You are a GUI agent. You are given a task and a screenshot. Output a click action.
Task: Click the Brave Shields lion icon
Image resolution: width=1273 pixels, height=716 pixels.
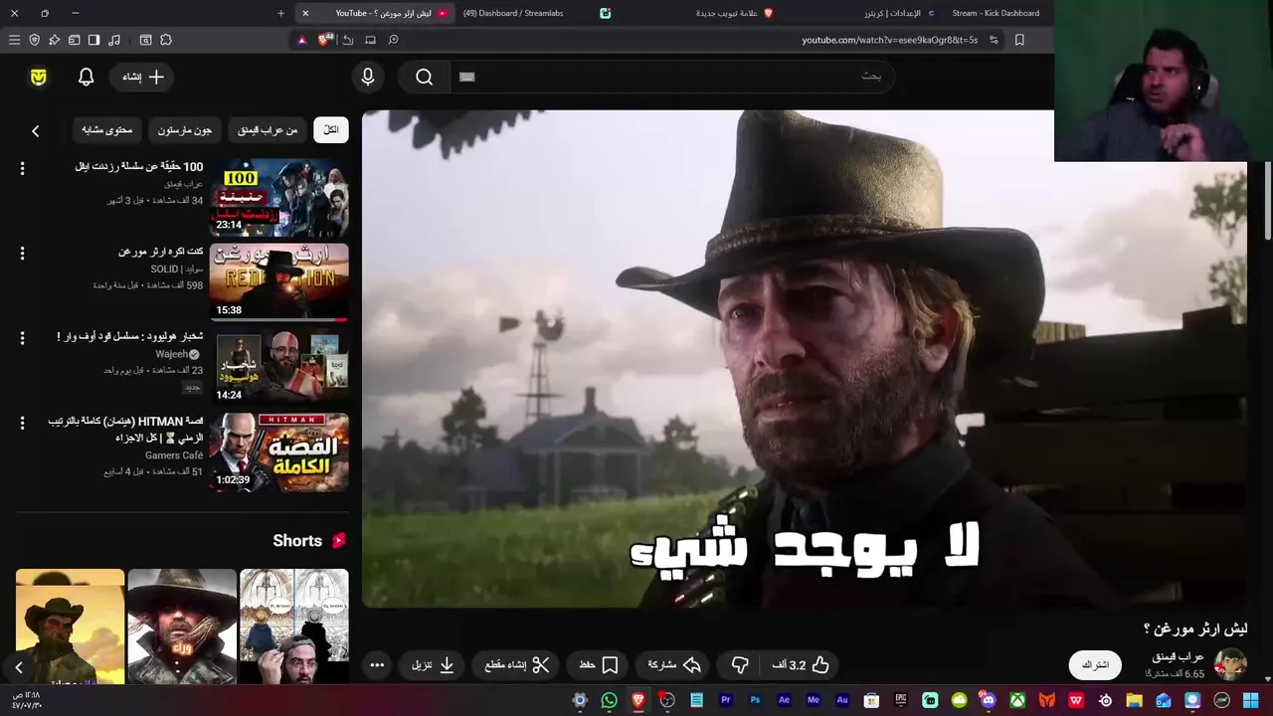pos(324,40)
